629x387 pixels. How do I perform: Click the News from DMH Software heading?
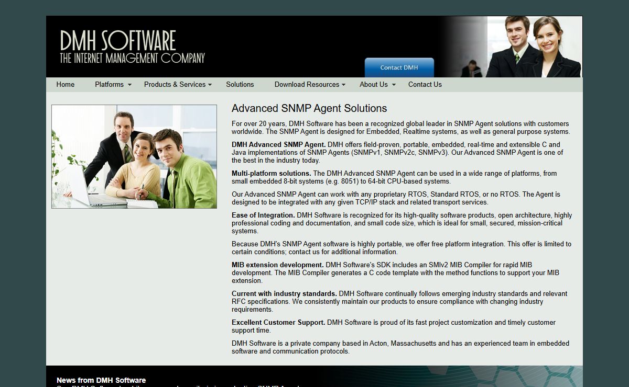pyautogui.click(x=101, y=380)
